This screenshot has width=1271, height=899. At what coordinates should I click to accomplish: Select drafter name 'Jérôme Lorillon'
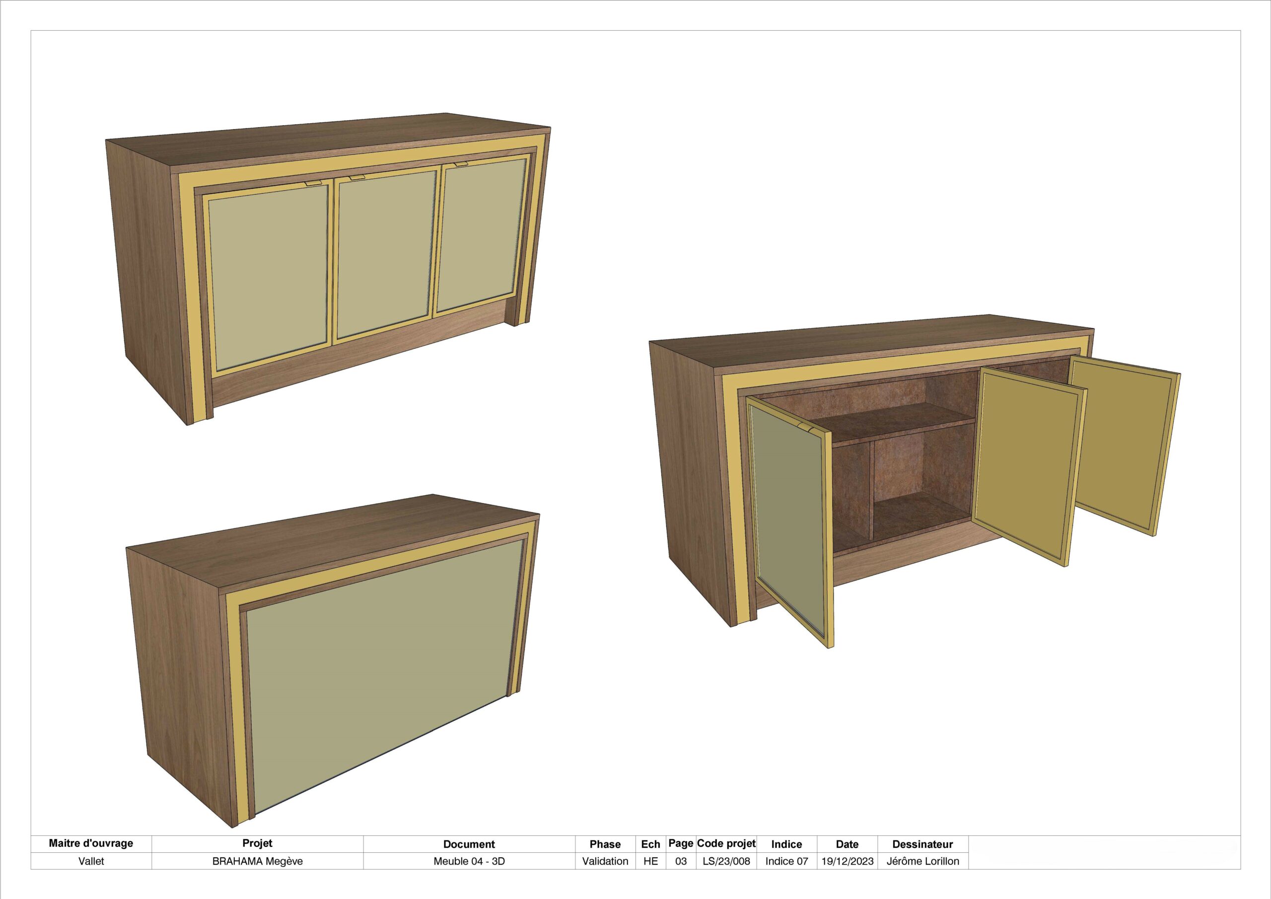click(923, 861)
